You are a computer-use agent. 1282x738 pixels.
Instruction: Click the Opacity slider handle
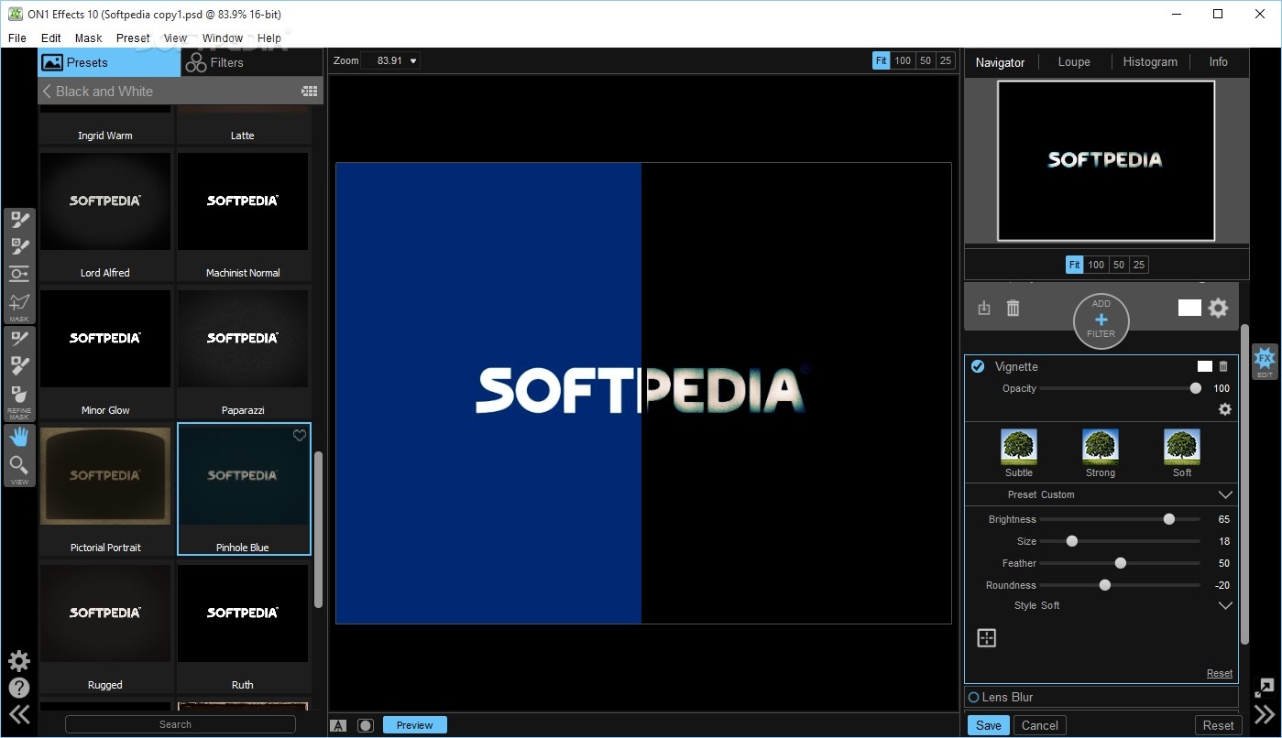pos(1196,388)
